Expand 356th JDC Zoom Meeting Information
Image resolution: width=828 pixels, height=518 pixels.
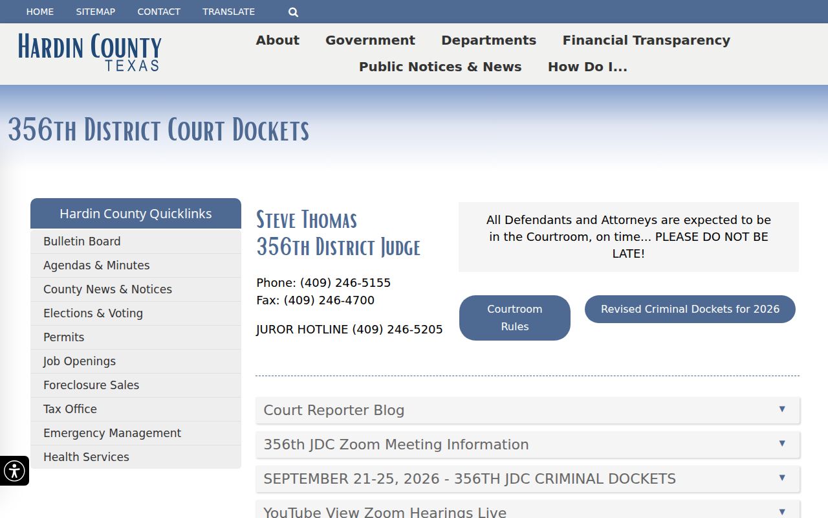[x=528, y=444]
